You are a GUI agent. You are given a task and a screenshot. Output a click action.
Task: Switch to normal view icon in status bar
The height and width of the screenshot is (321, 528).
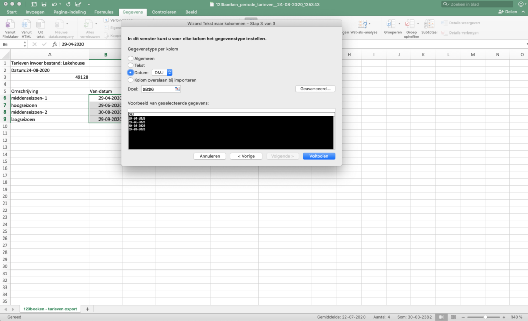[x=441, y=317]
